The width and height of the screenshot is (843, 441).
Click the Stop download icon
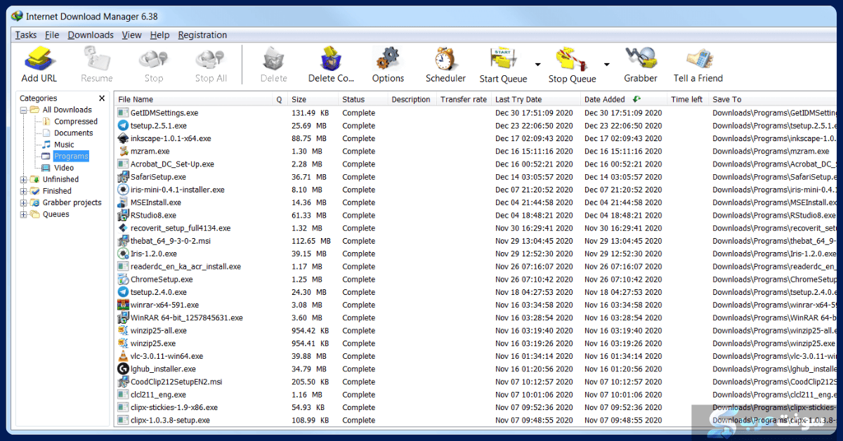click(x=153, y=59)
